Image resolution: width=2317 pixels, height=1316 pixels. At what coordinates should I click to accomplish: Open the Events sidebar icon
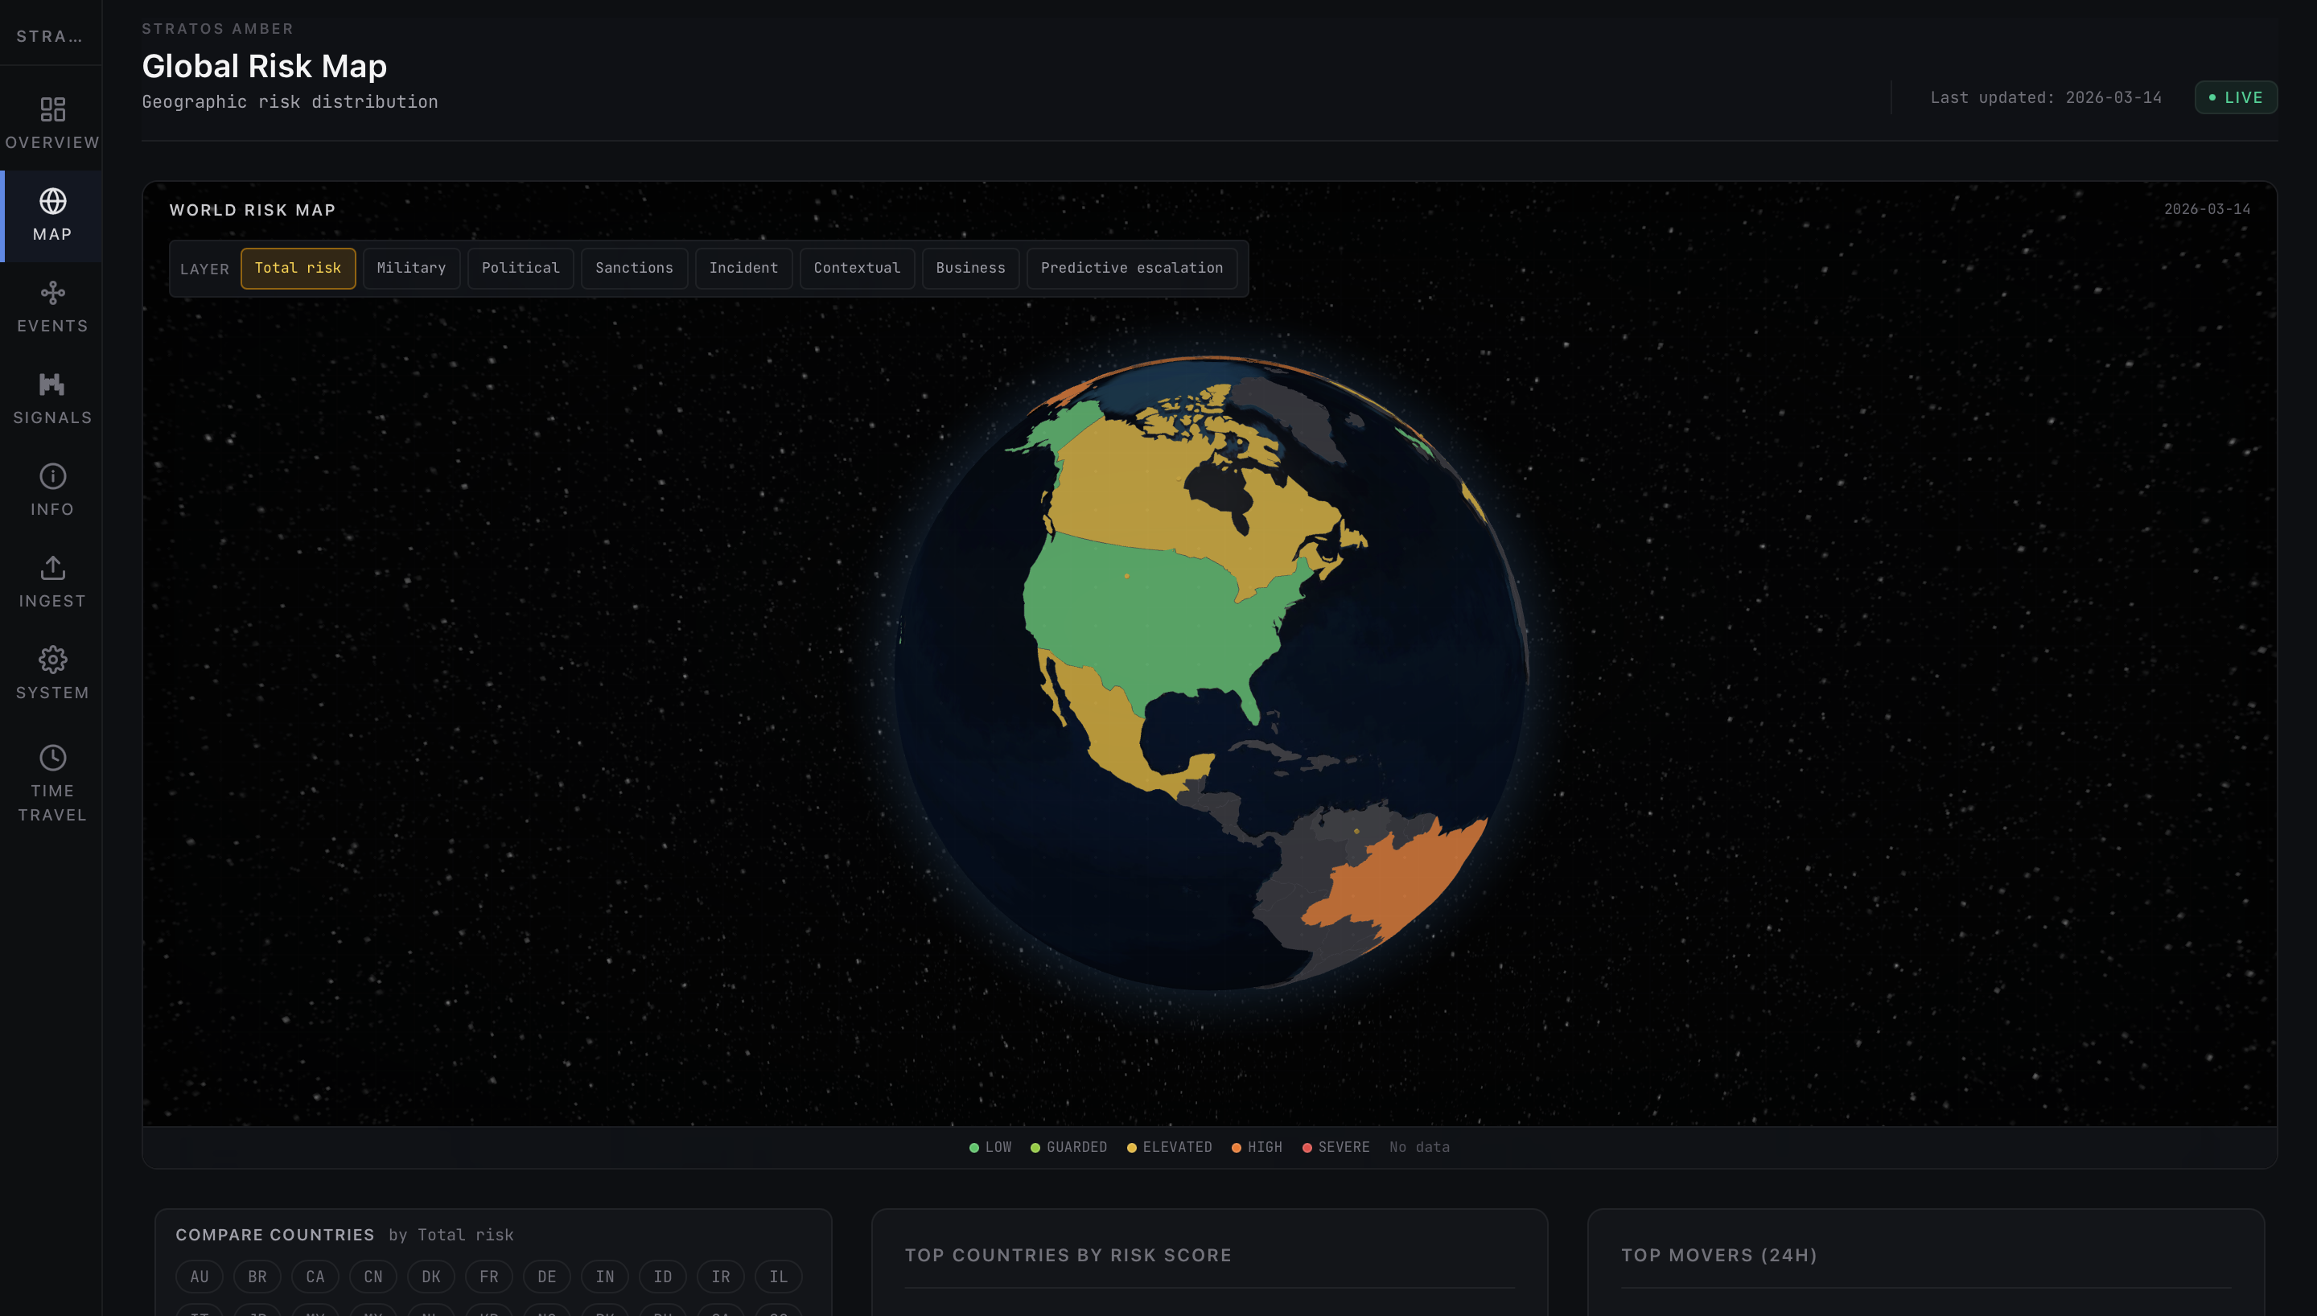coord(52,293)
